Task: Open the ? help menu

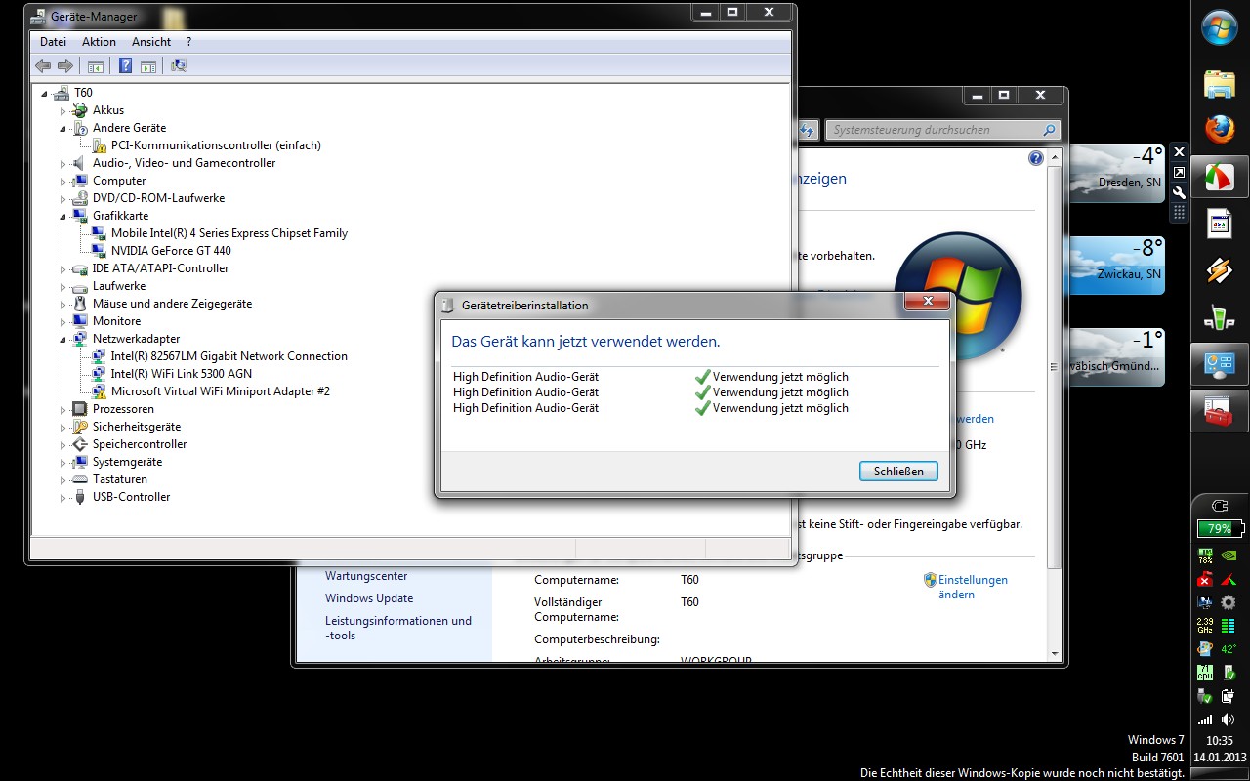Action: point(188,42)
